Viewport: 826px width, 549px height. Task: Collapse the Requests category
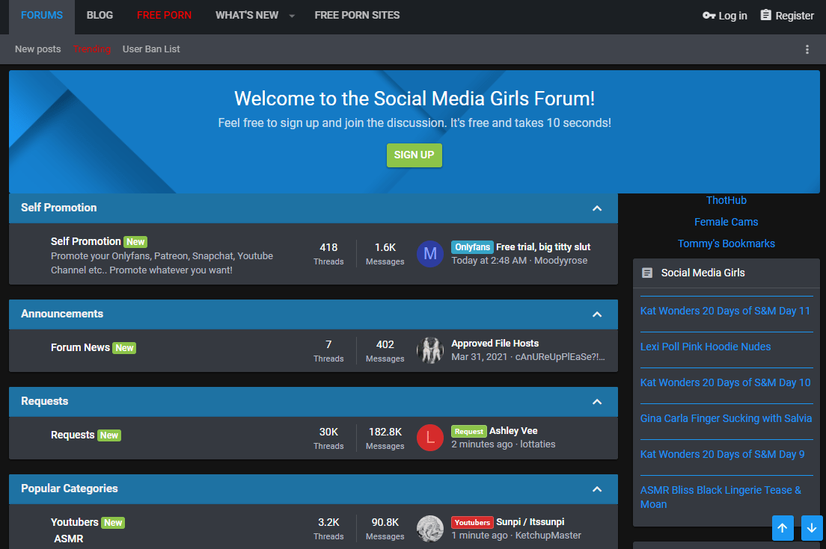pyautogui.click(x=597, y=402)
